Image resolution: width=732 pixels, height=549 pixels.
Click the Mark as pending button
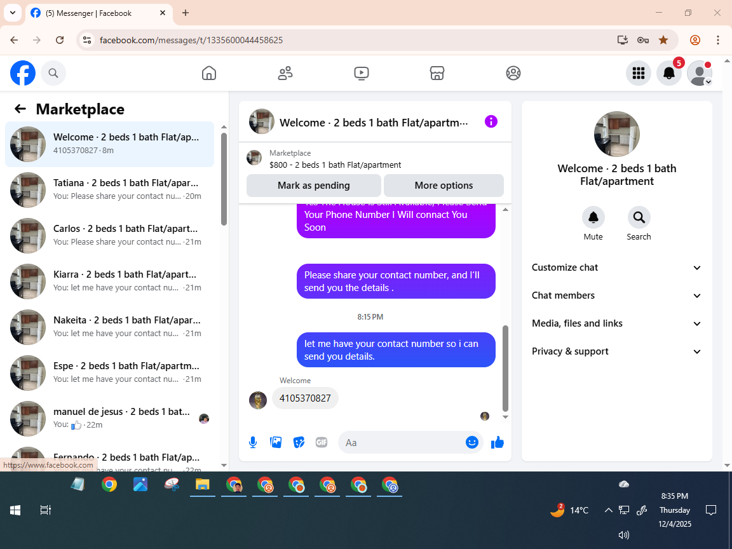(314, 186)
